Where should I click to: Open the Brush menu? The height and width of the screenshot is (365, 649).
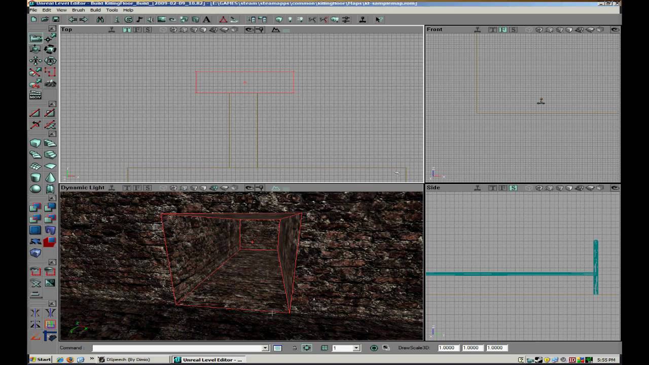(x=78, y=10)
